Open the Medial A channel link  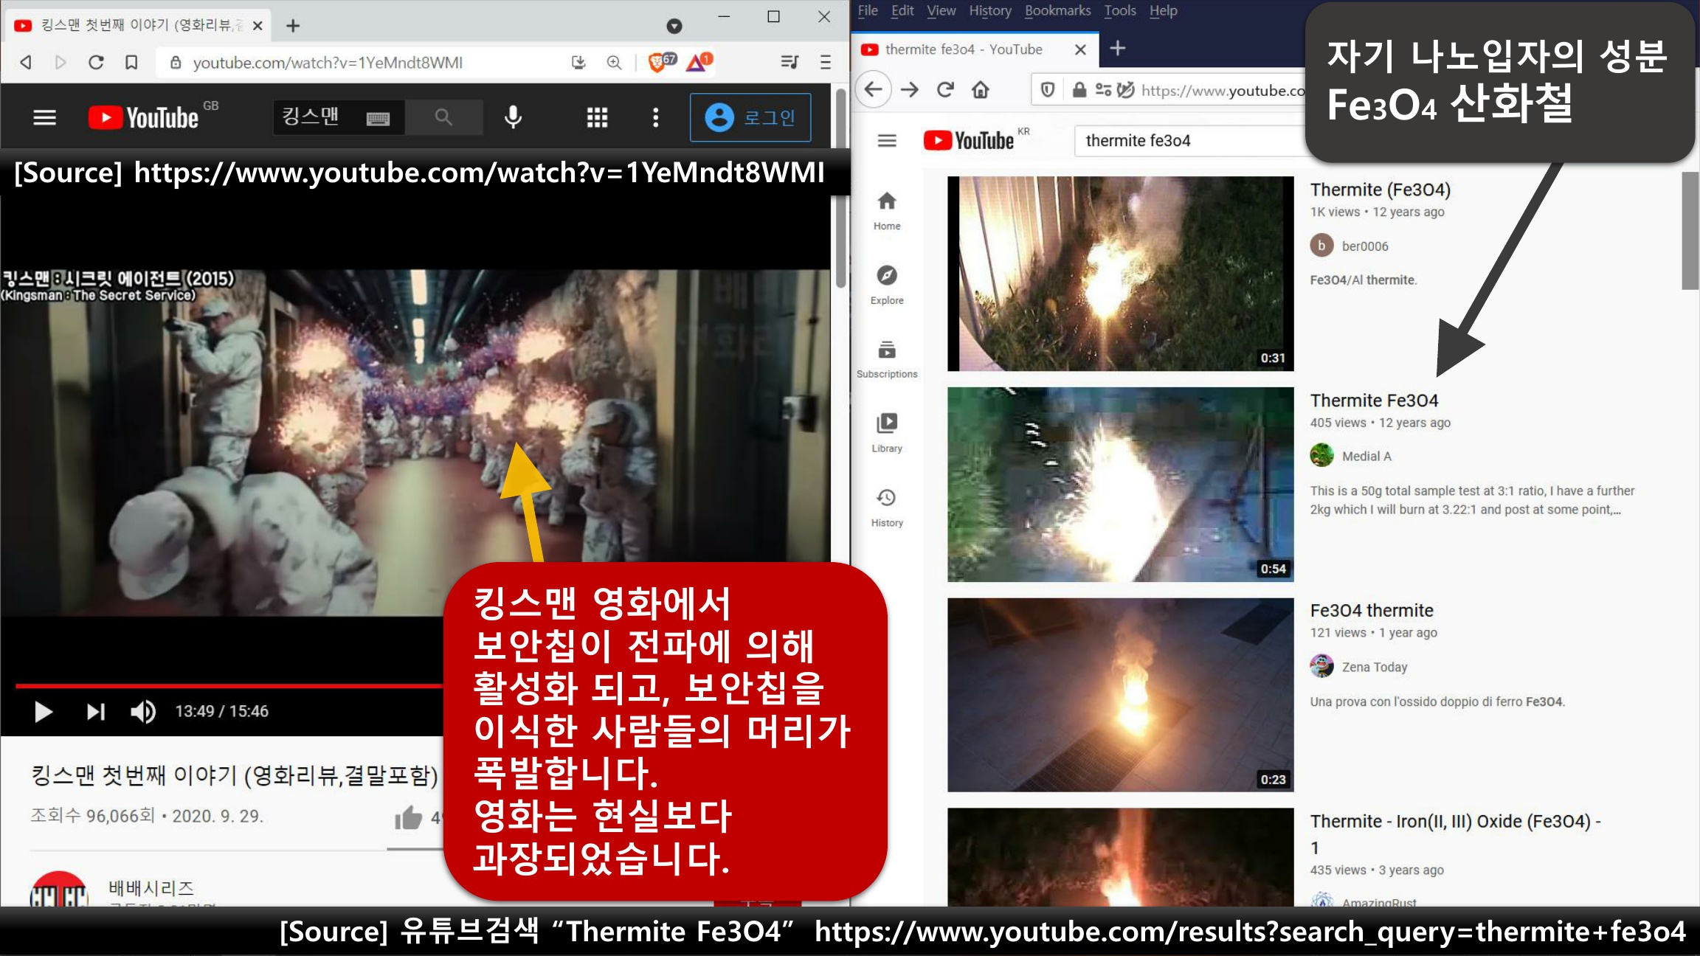point(1366,457)
